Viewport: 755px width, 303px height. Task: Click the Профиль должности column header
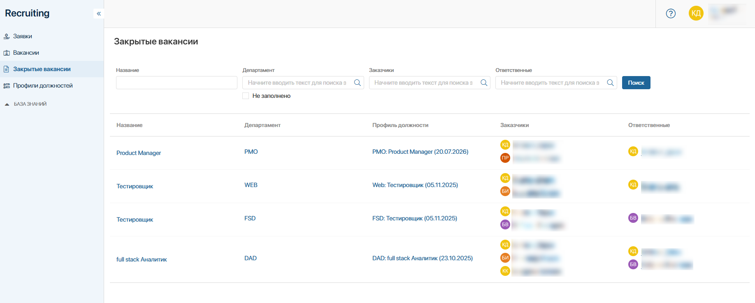point(400,125)
